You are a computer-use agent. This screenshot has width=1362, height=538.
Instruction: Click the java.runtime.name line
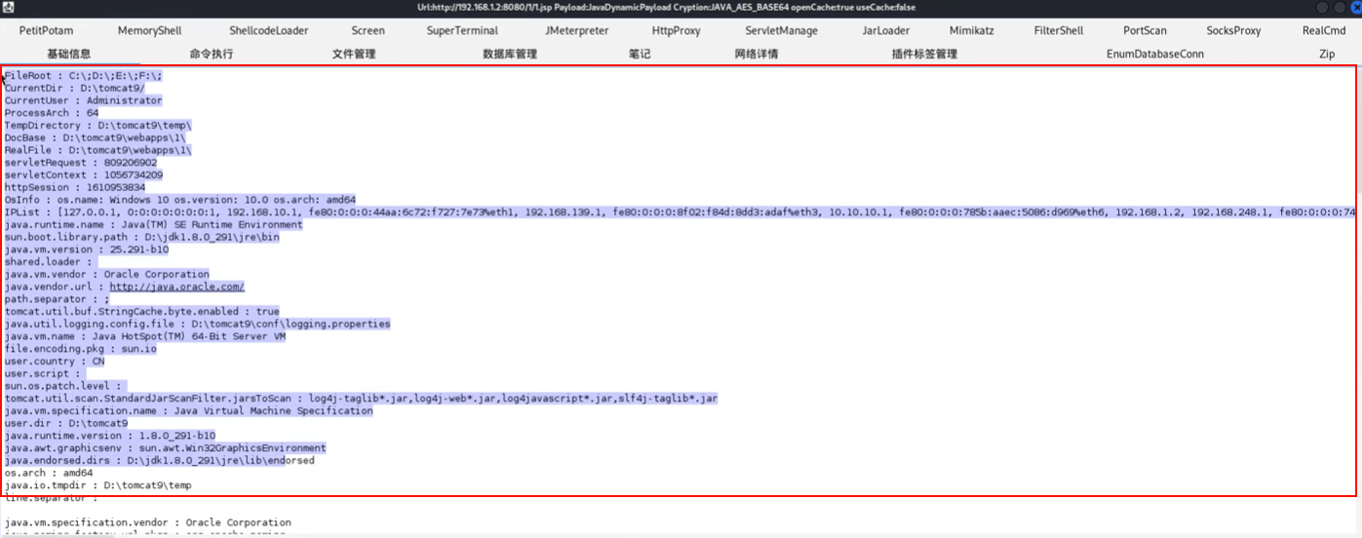click(153, 224)
